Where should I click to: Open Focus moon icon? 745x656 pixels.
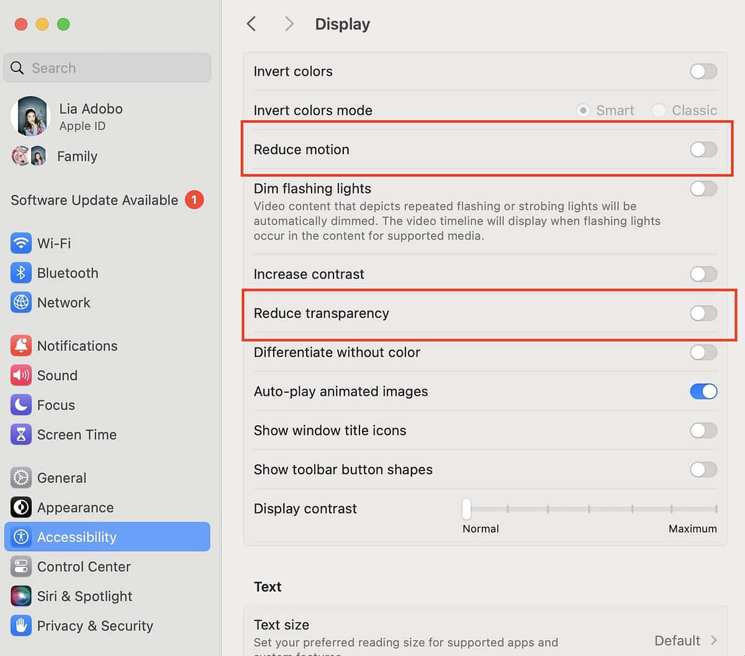[21, 405]
